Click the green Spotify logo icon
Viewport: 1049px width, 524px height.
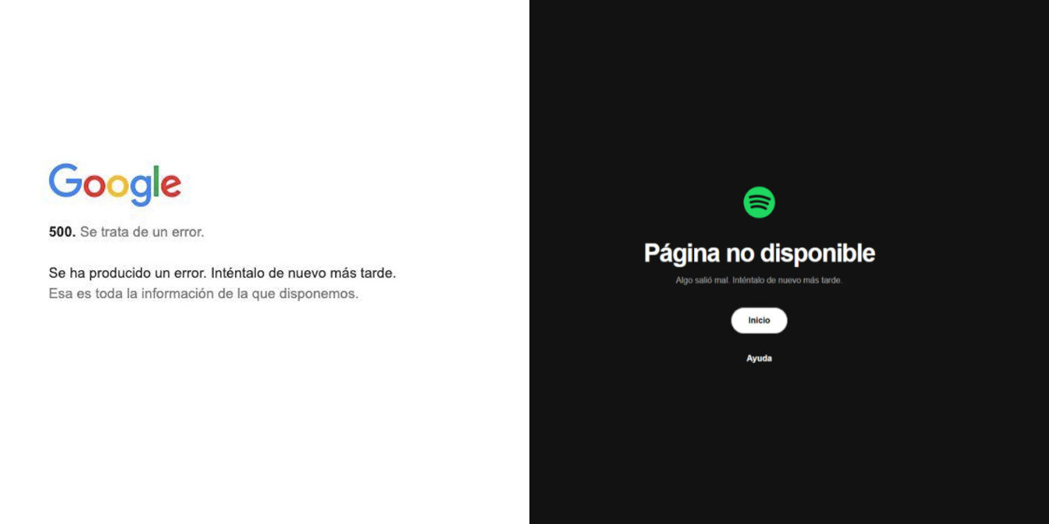759,202
